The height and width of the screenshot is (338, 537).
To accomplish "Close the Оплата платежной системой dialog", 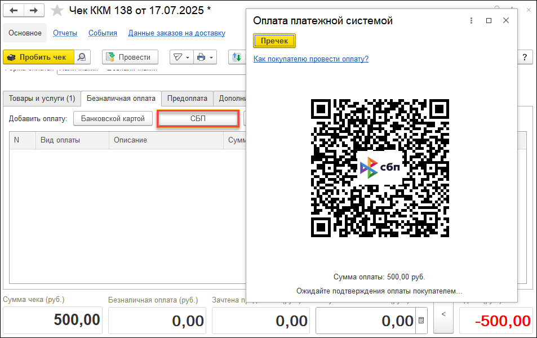I will (506, 20).
